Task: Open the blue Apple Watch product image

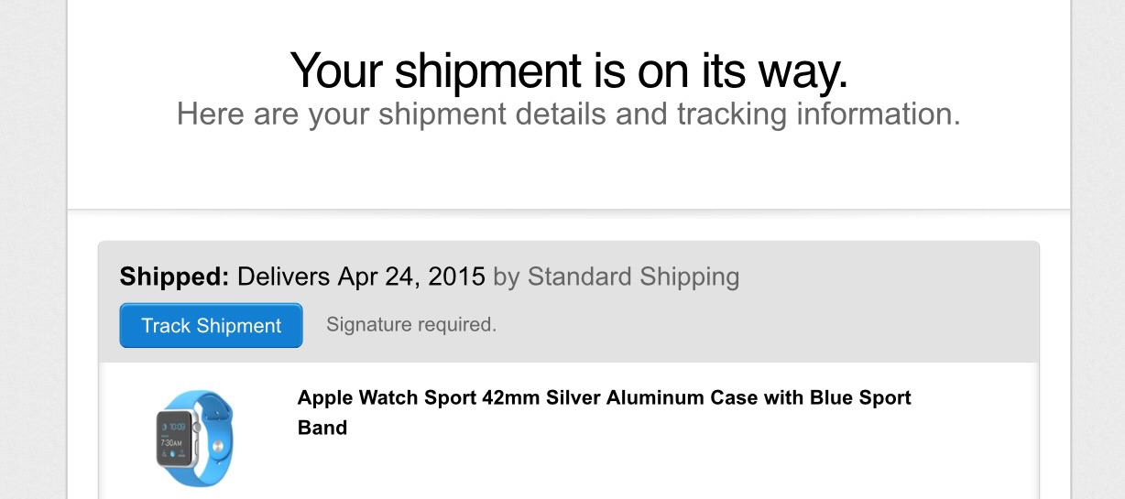Action: [x=194, y=439]
